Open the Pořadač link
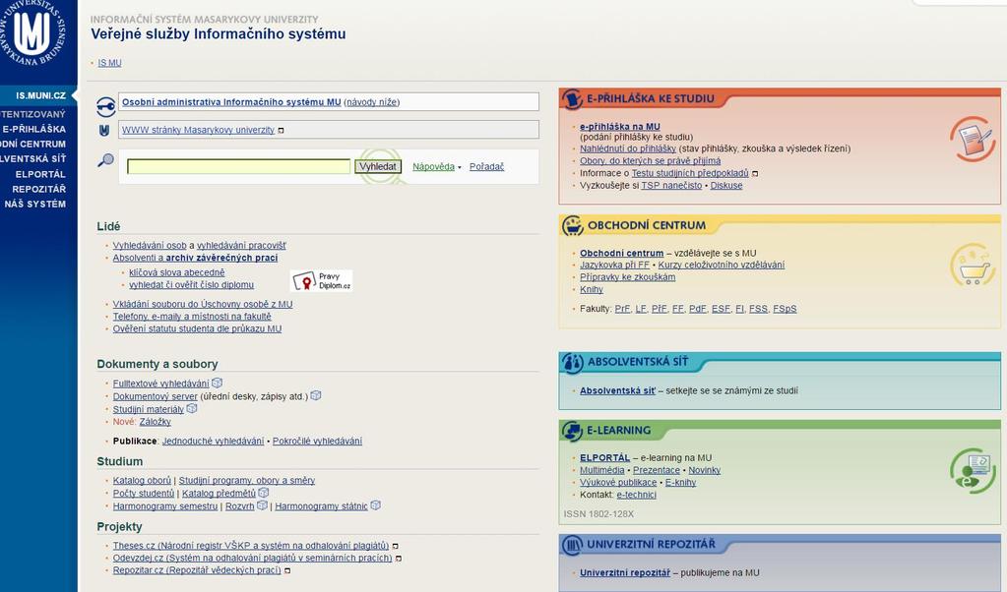Image resolution: width=1007 pixels, height=592 pixels. click(x=486, y=167)
